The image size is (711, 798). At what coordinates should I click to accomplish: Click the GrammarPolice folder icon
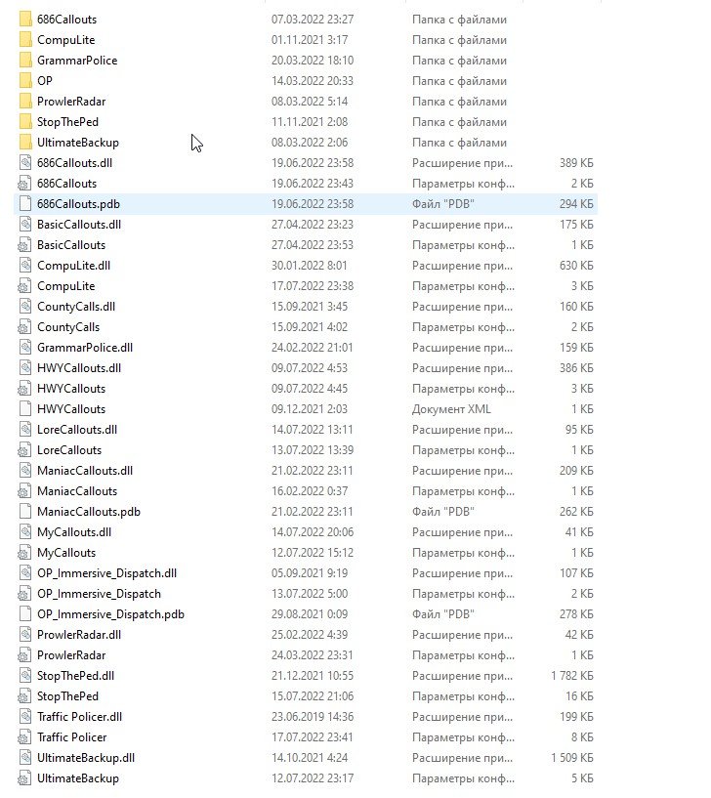click(25, 60)
